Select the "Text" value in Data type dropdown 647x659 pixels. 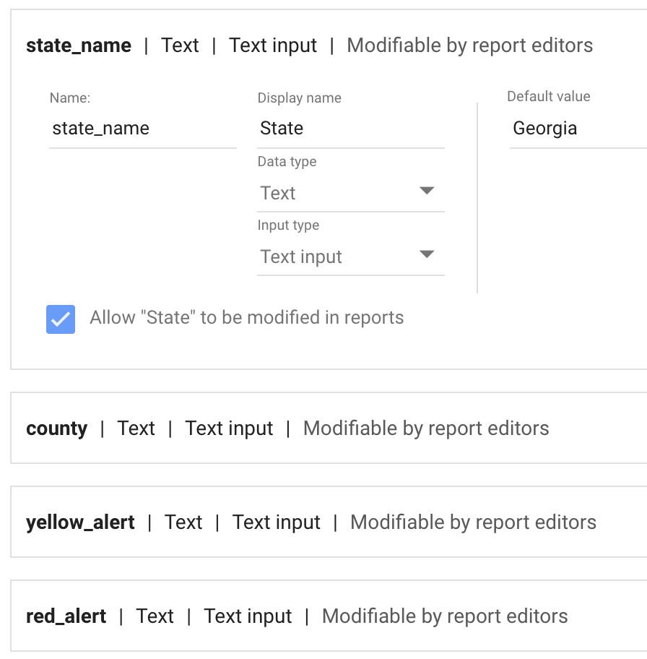279,194
